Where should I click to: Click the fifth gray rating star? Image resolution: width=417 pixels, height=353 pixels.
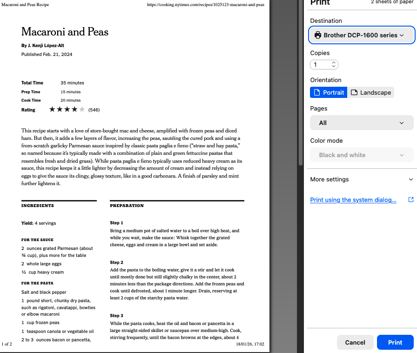(82, 109)
